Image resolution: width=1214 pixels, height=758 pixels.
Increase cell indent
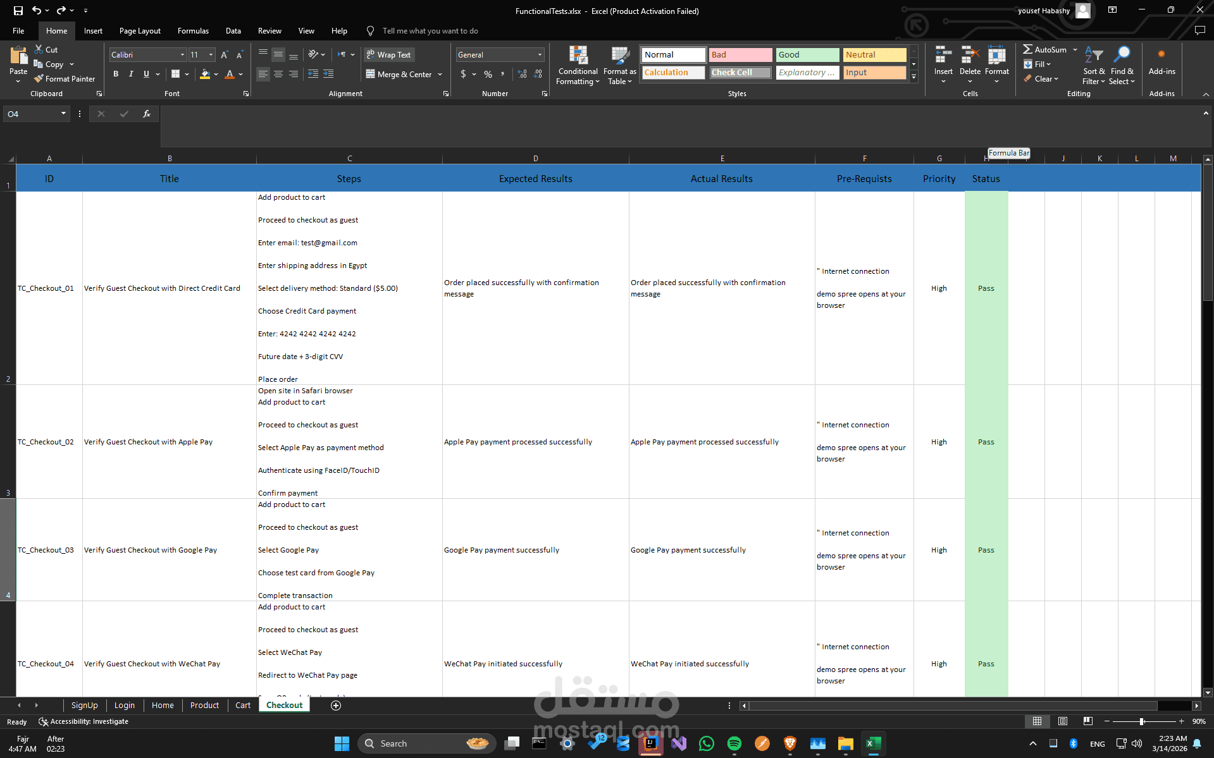pos(328,74)
